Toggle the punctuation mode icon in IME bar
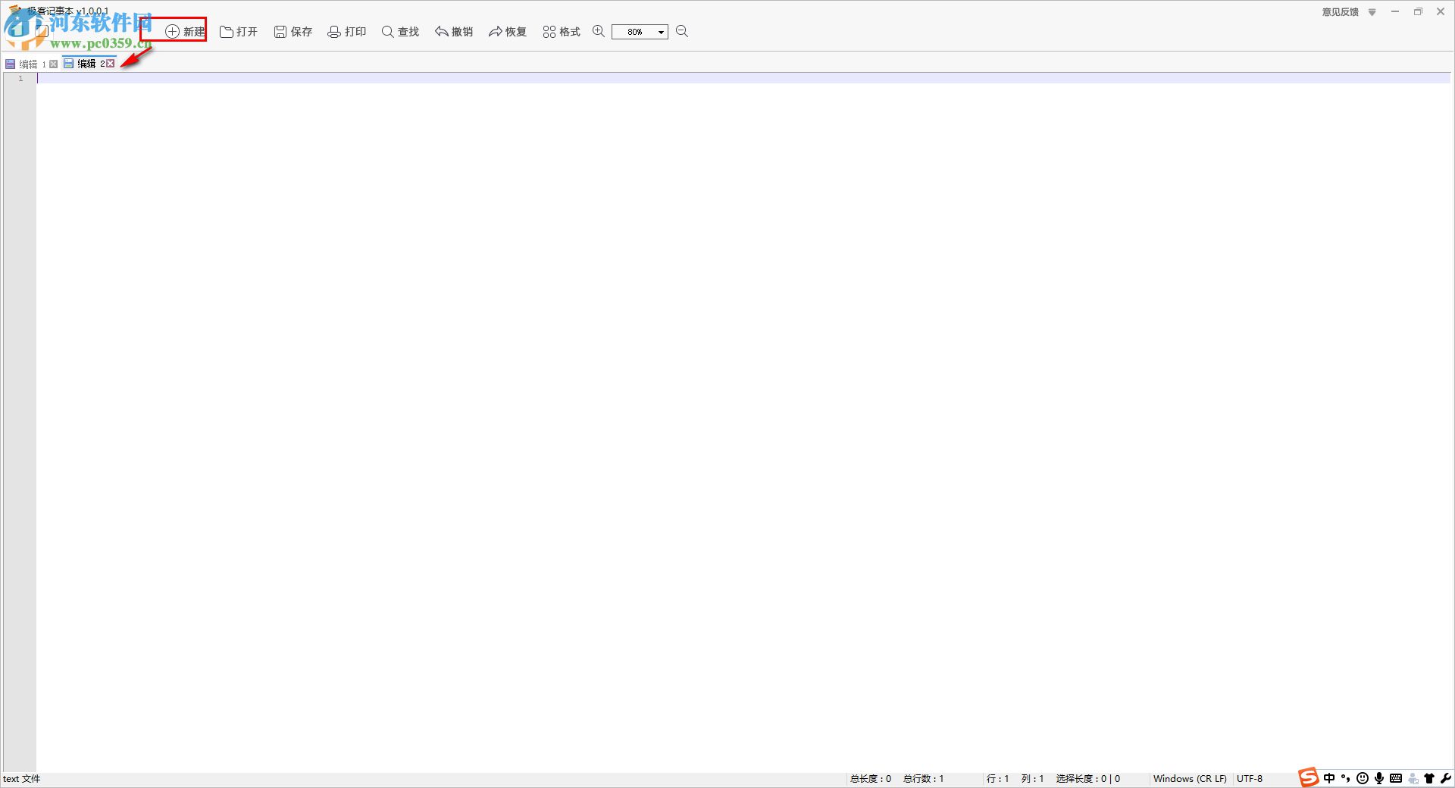Image resolution: width=1455 pixels, height=788 pixels. click(1346, 778)
